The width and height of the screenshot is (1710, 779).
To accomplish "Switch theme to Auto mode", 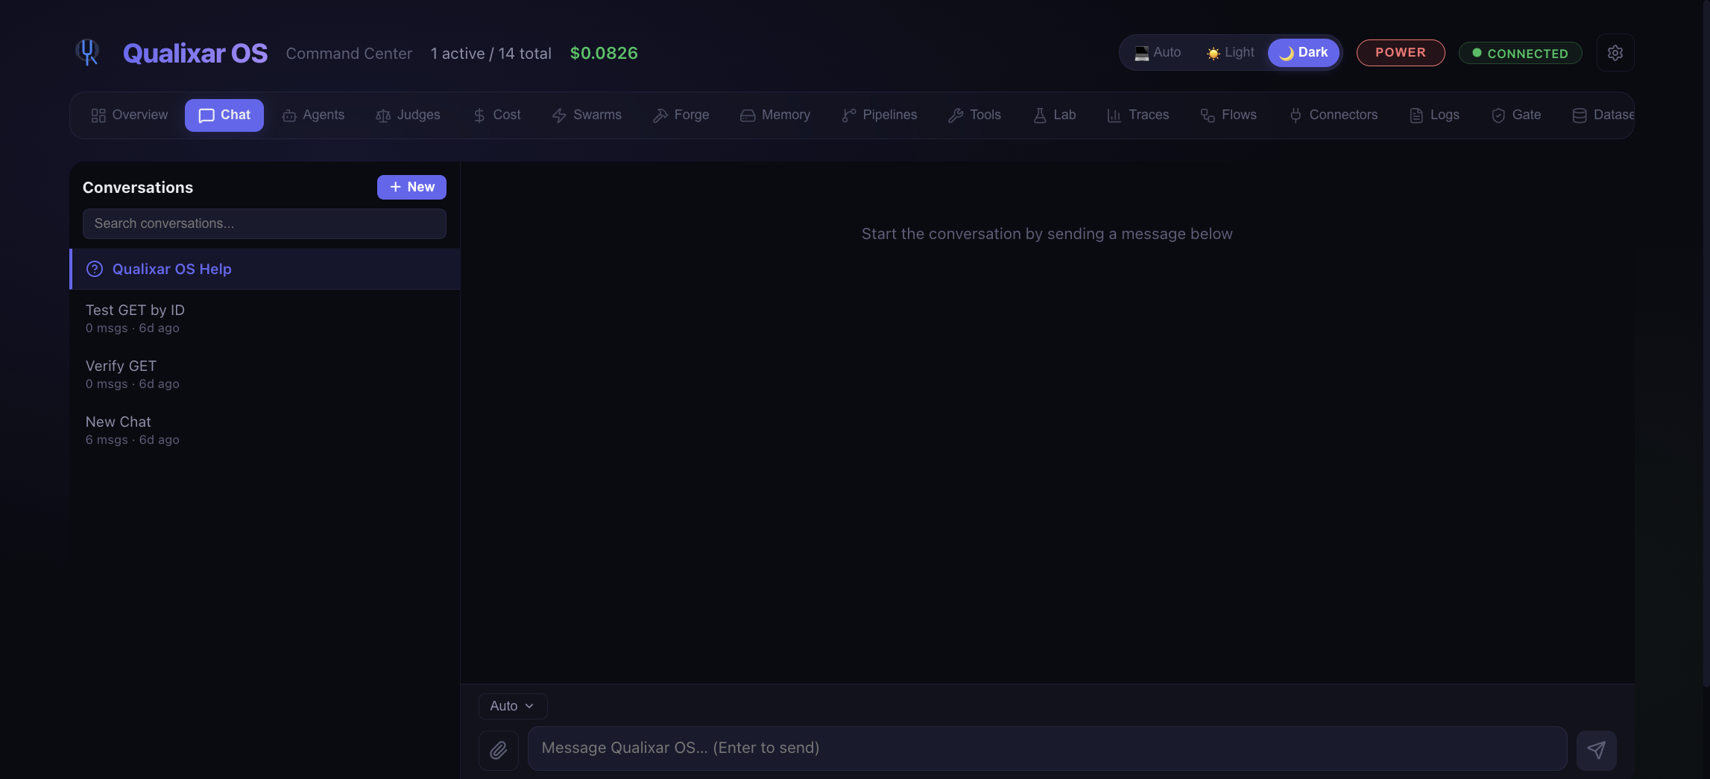I will [1158, 53].
